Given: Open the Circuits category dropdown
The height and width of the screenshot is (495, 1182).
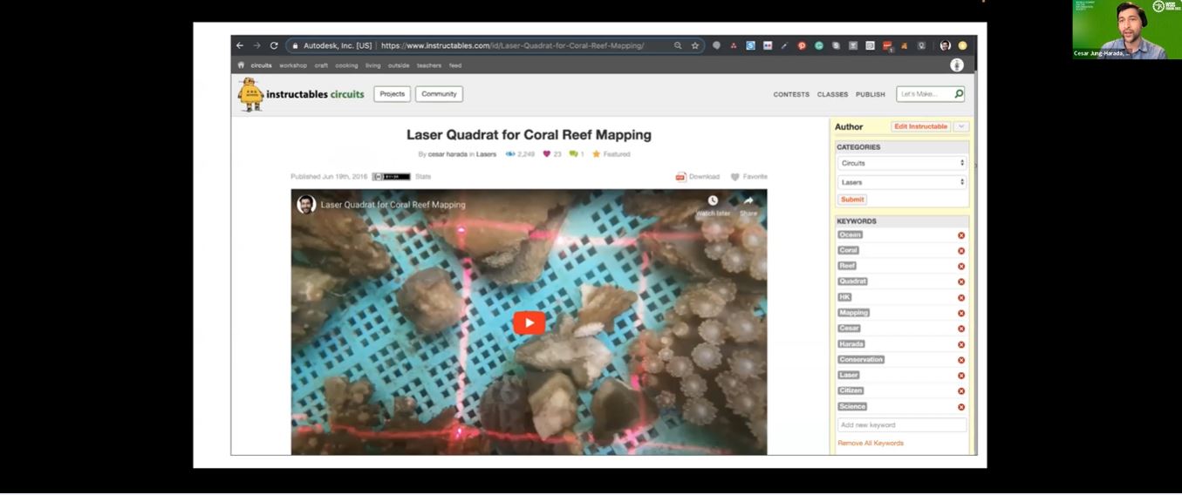Looking at the screenshot, I should (902, 163).
